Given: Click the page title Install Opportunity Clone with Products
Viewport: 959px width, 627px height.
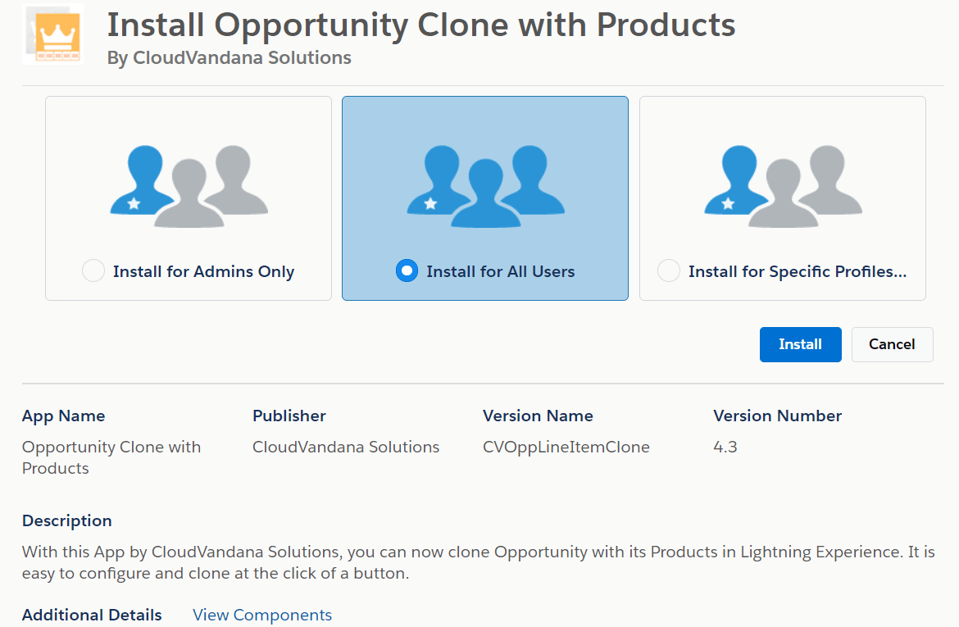Looking at the screenshot, I should point(421,25).
